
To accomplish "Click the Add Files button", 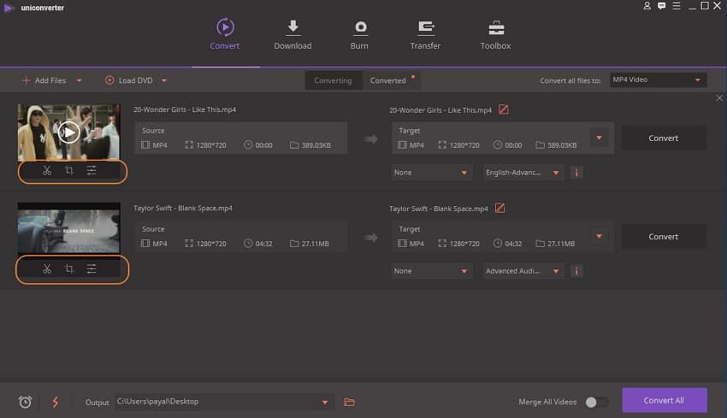I will tap(50, 80).
